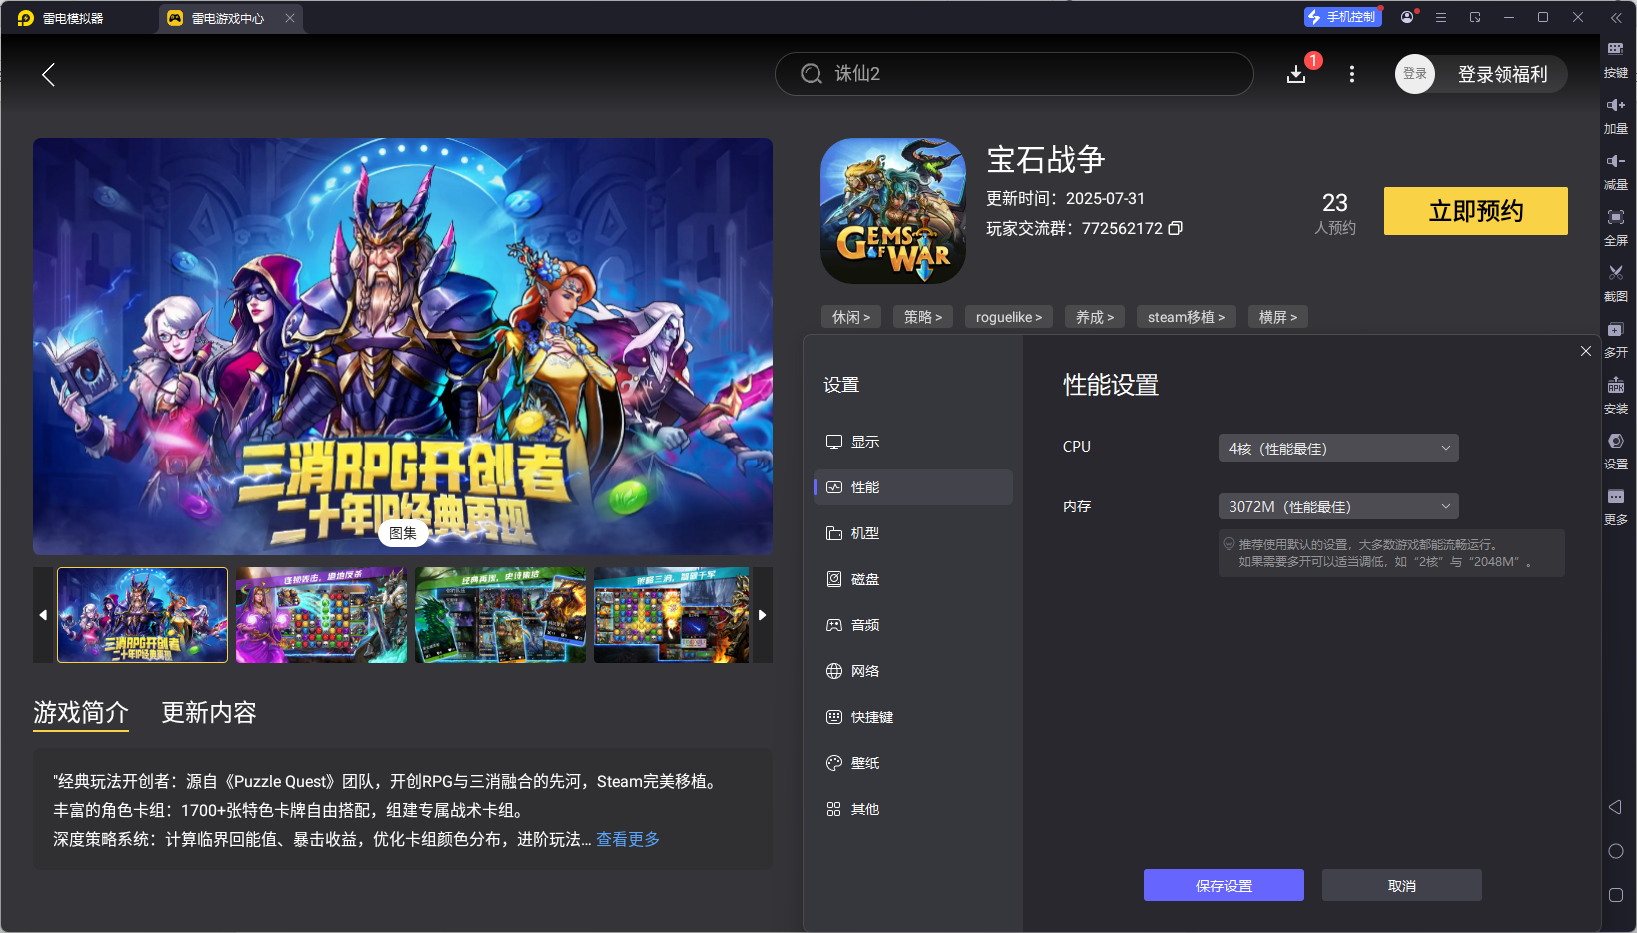This screenshot has height=933, width=1637.
Task: Switch to 雷电模拟器 window tab
Action: click(73, 18)
